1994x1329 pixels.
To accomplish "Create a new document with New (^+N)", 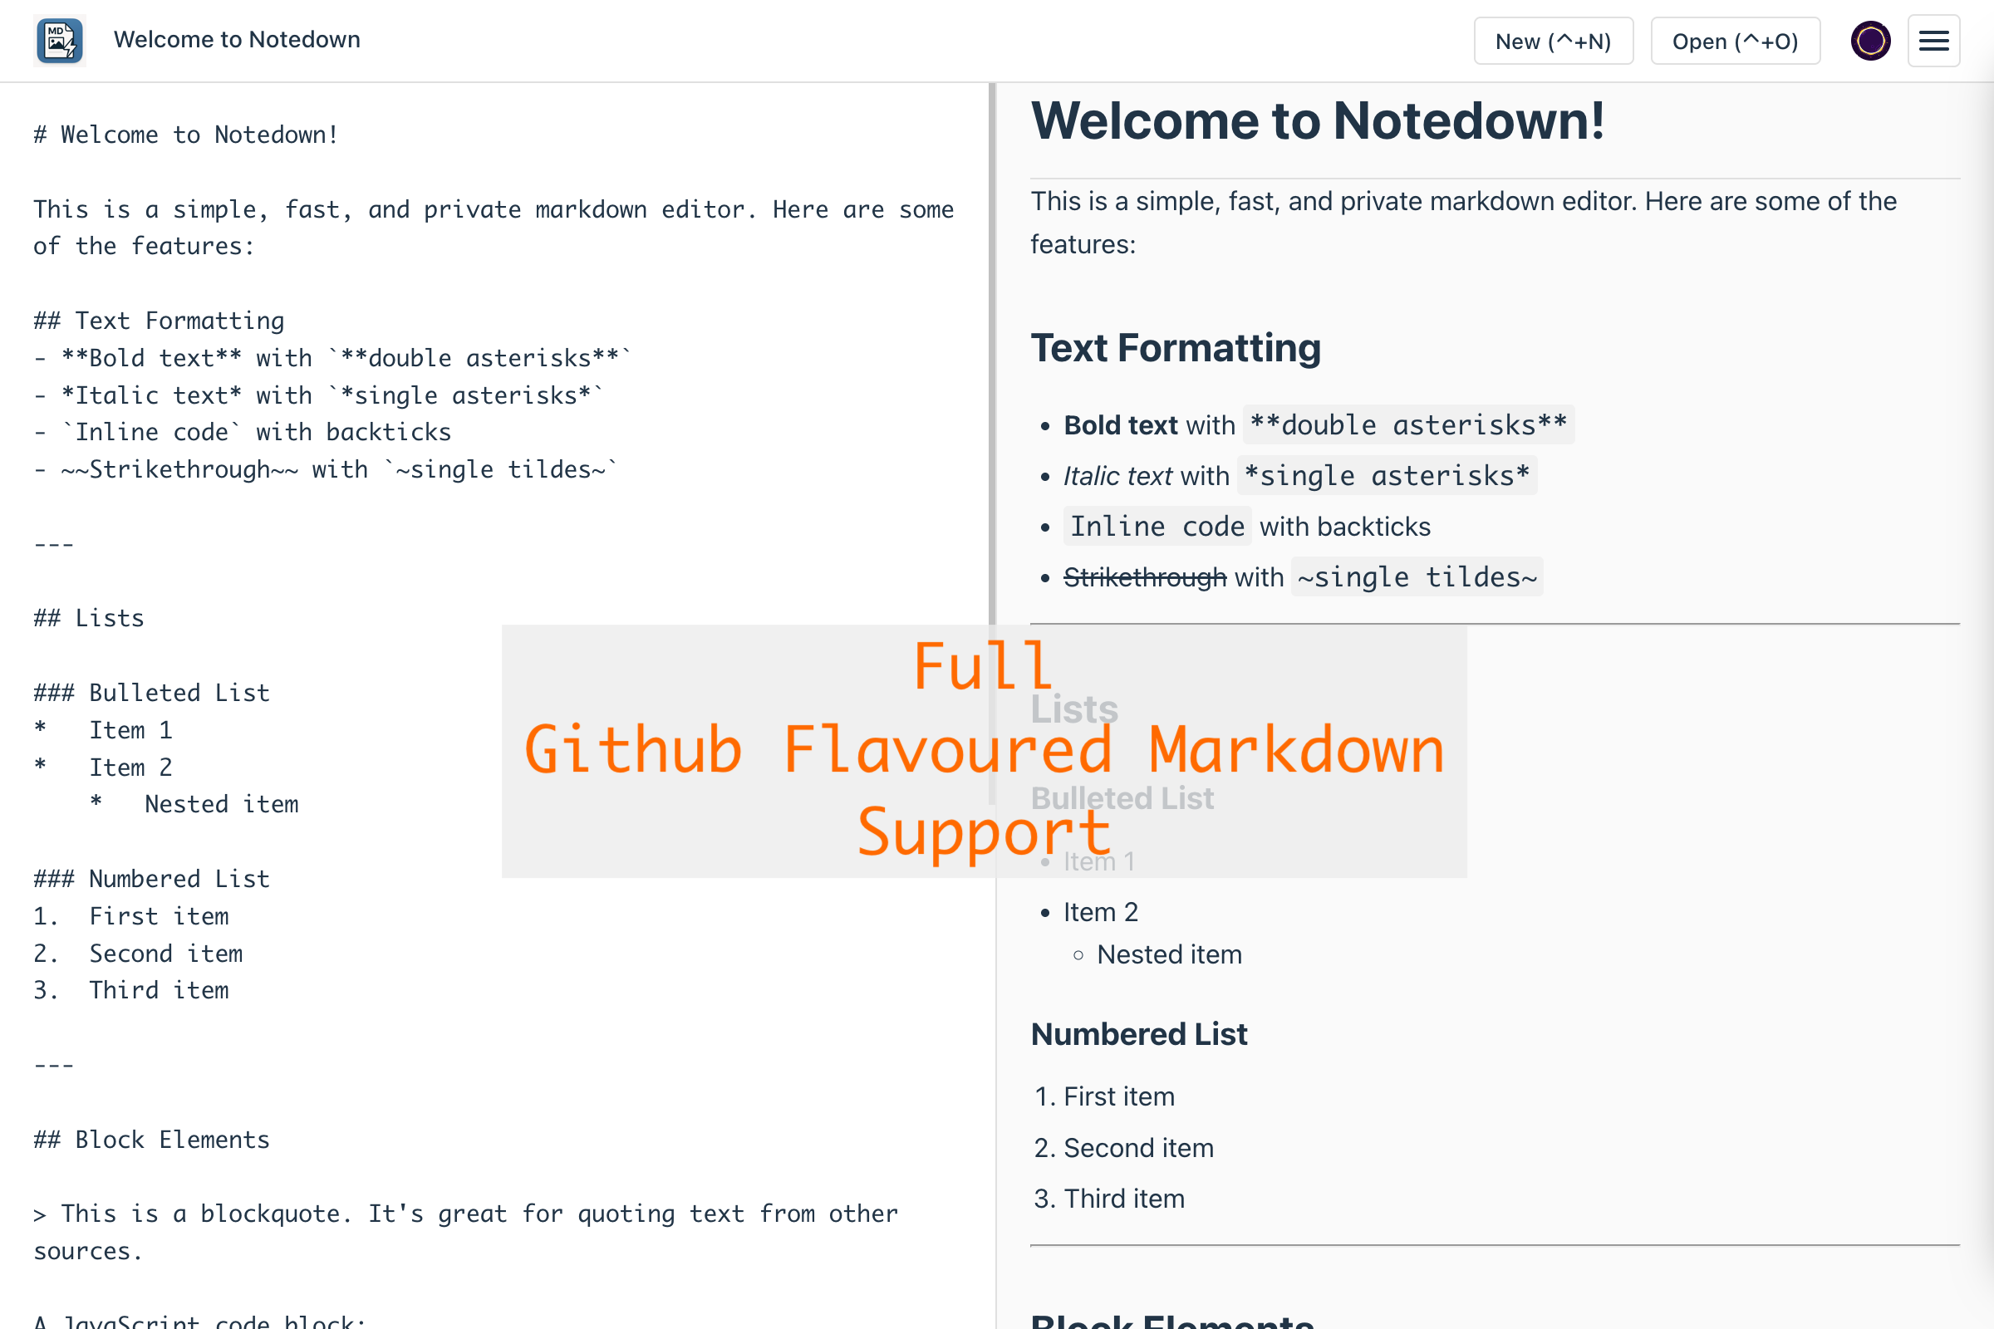I will pos(1553,41).
